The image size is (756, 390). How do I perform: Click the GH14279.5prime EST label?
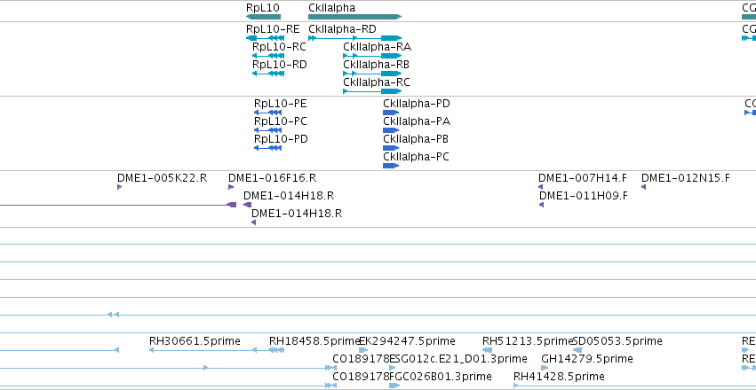click(x=587, y=359)
